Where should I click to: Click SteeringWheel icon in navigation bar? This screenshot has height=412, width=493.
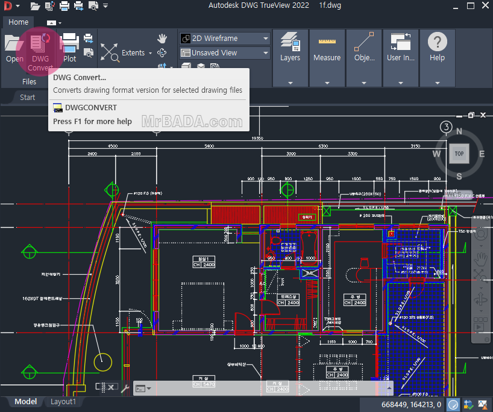click(x=481, y=235)
